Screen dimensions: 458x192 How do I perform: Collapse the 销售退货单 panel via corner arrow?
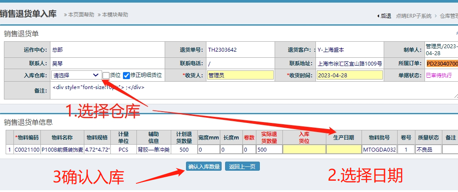(x=456, y=33)
